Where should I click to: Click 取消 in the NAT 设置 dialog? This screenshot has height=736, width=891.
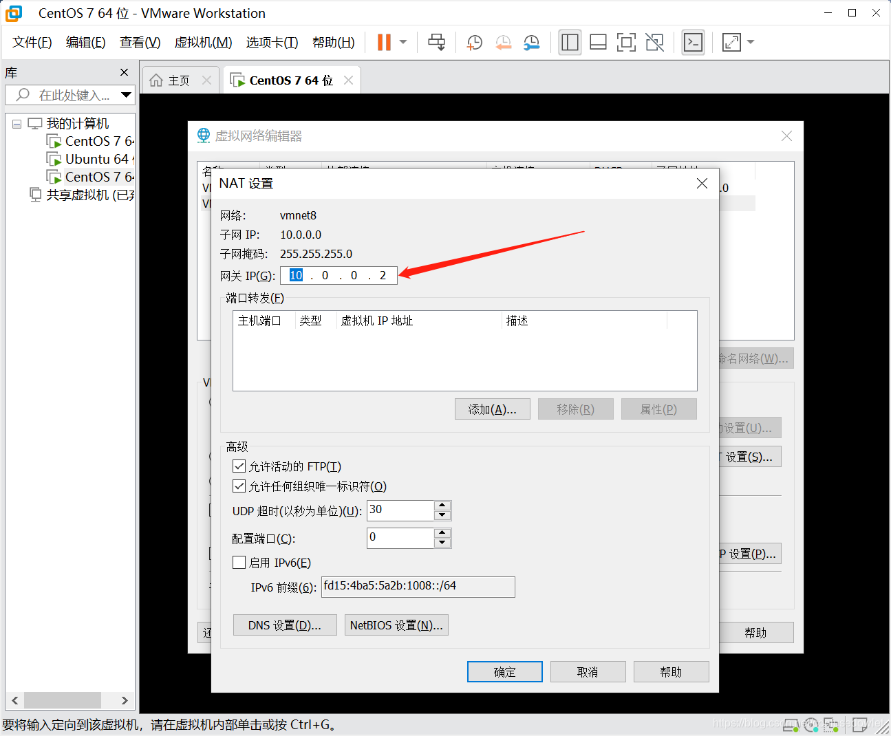(x=588, y=672)
